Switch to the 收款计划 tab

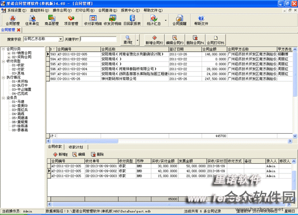(76, 147)
